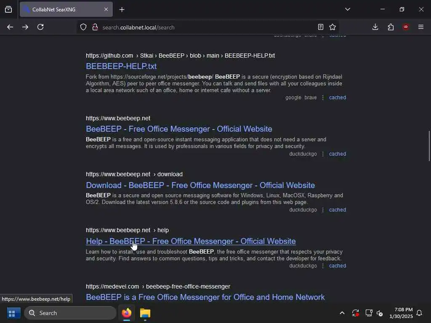Open cached version of beebeep.net homepage result
431x323 pixels.
pyautogui.click(x=338, y=154)
